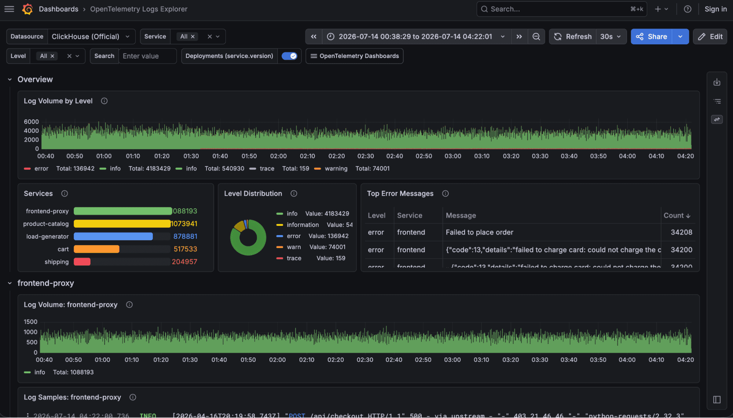Click the Edit dashboard button
The image size is (733, 418).
point(710,37)
